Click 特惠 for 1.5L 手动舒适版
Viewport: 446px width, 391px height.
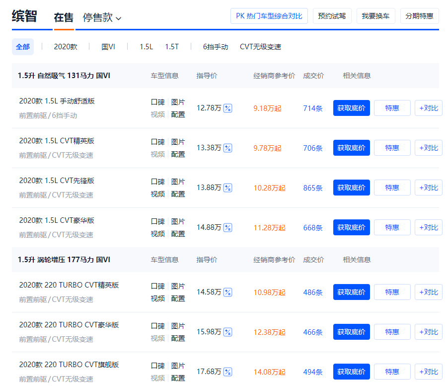pos(392,108)
